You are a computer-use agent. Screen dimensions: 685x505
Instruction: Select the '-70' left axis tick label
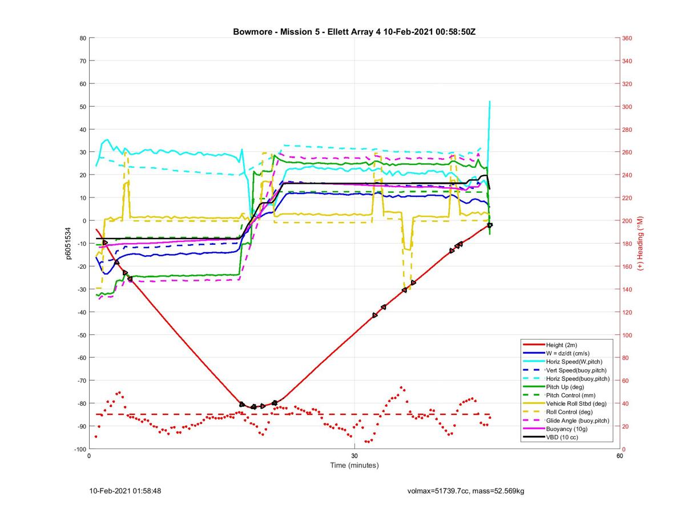(x=81, y=381)
